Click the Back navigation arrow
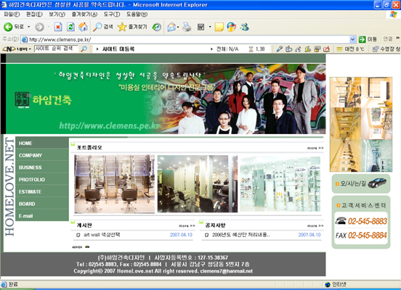The height and width of the screenshot is (290, 401). click(x=8, y=27)
